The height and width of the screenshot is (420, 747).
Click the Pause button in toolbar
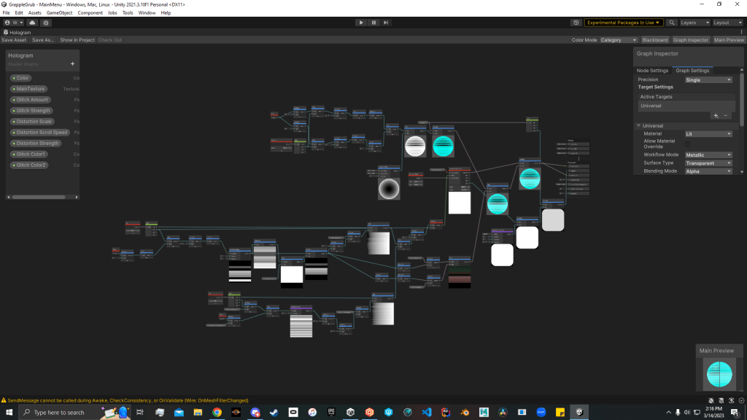click(x=373, y=23)
